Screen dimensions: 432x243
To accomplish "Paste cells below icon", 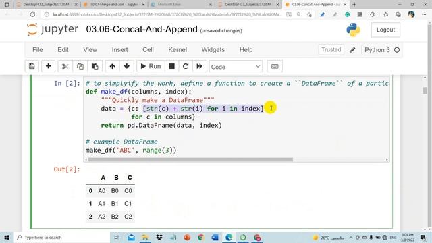I will coord(94,66).
